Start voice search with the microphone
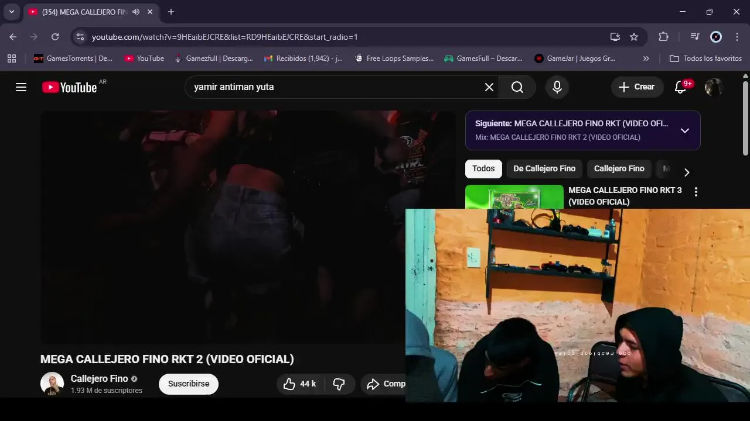The image size is (750, 421). pos(557,87)
